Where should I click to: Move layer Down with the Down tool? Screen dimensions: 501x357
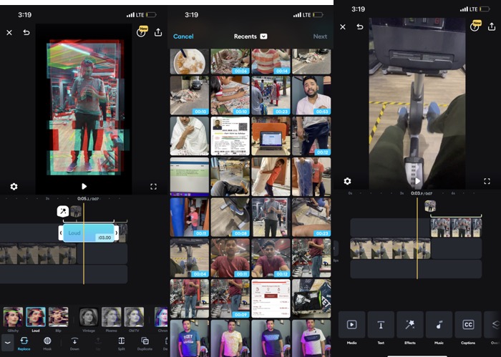pyautogui.click(x=74, y=343)
